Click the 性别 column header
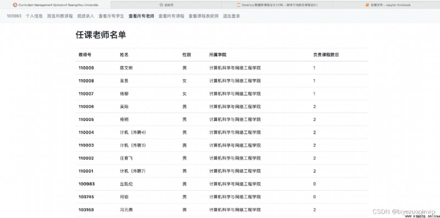The width and height of the screenshot is (440, 218). pos(186,55)
